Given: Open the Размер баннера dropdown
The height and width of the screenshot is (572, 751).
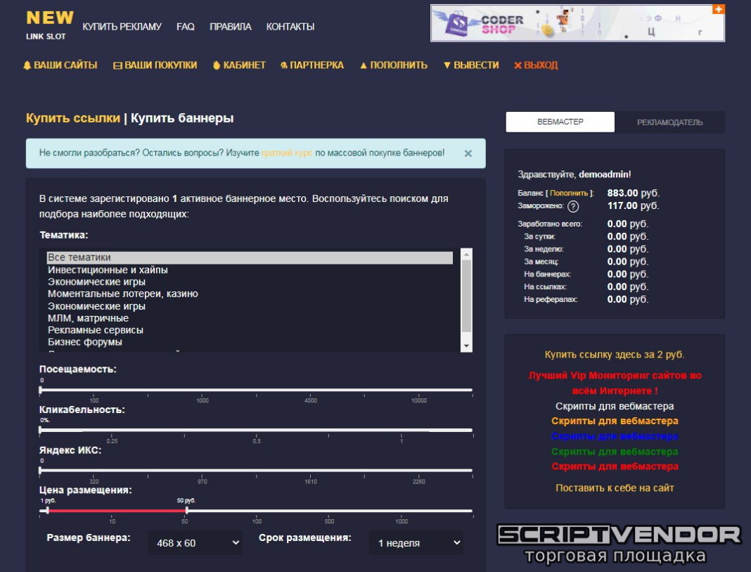Looking at the screenshot, I should (x=195, y=543).
